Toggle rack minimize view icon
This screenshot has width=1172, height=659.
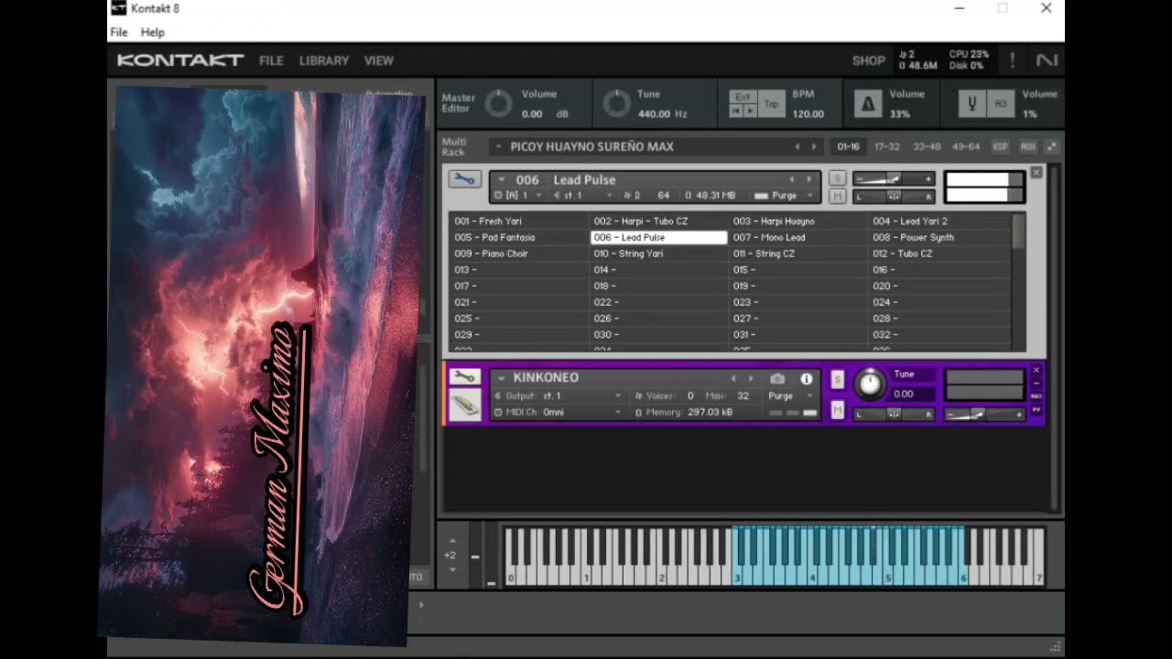pyautogui.click(x=1052, y=146)
